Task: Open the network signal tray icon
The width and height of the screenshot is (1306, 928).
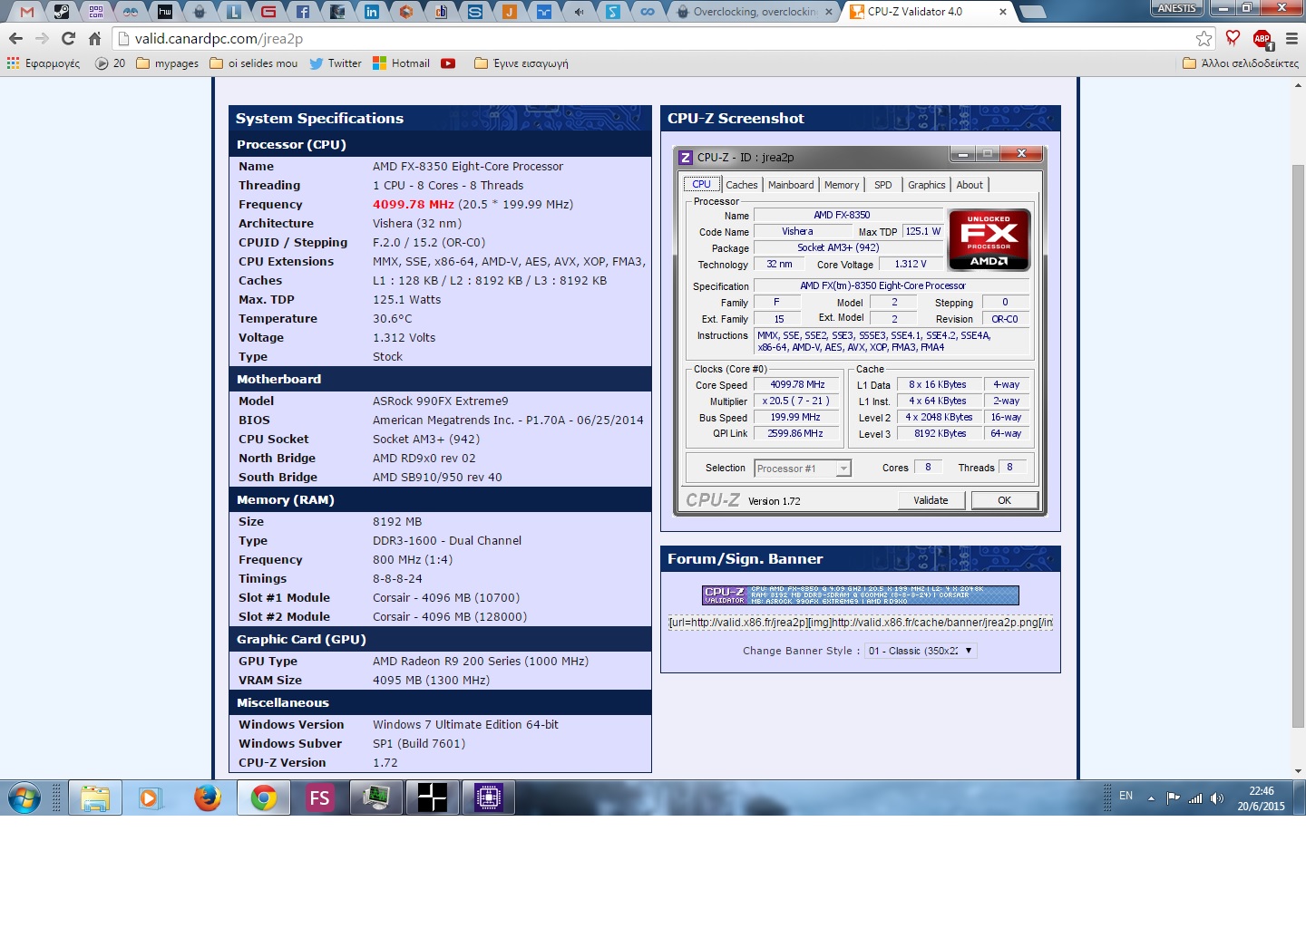Action: click(1195, 798)
